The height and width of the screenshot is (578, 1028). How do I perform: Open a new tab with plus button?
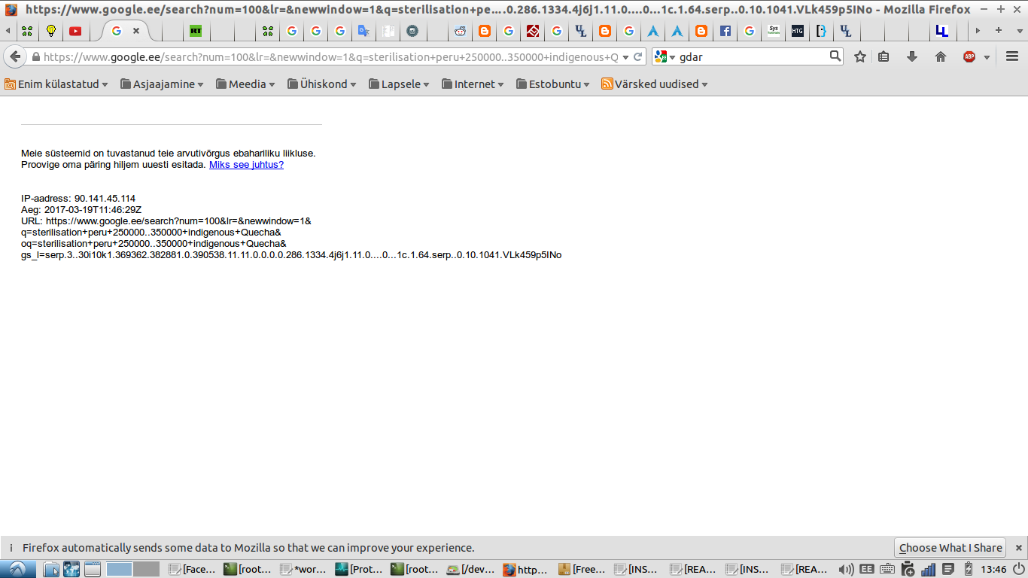point(999,31)
